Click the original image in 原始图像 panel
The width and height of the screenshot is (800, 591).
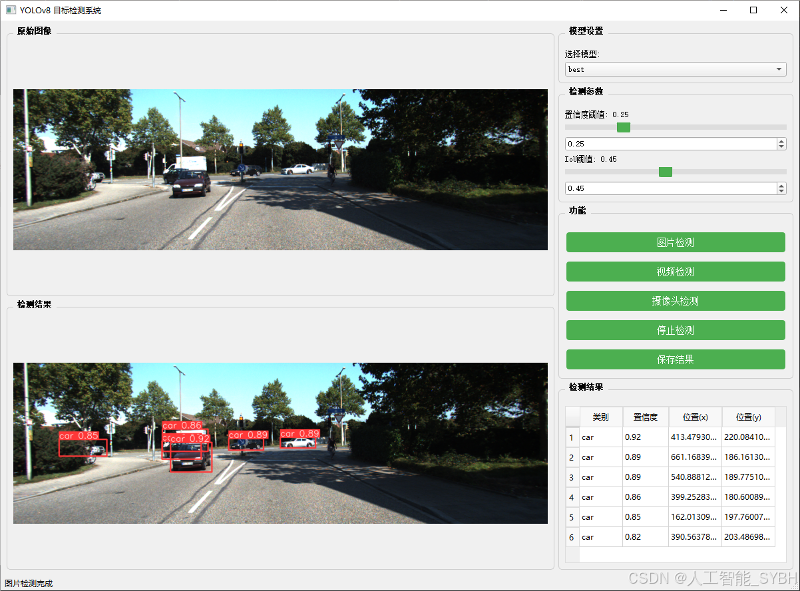pos(280,170)
